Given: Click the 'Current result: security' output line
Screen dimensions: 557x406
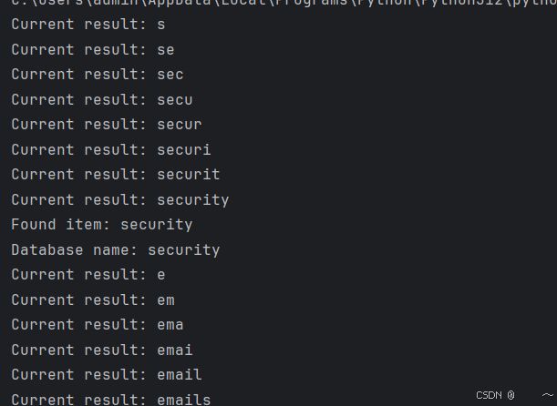Looking at the screenshot, I should (x=120, y=200).
